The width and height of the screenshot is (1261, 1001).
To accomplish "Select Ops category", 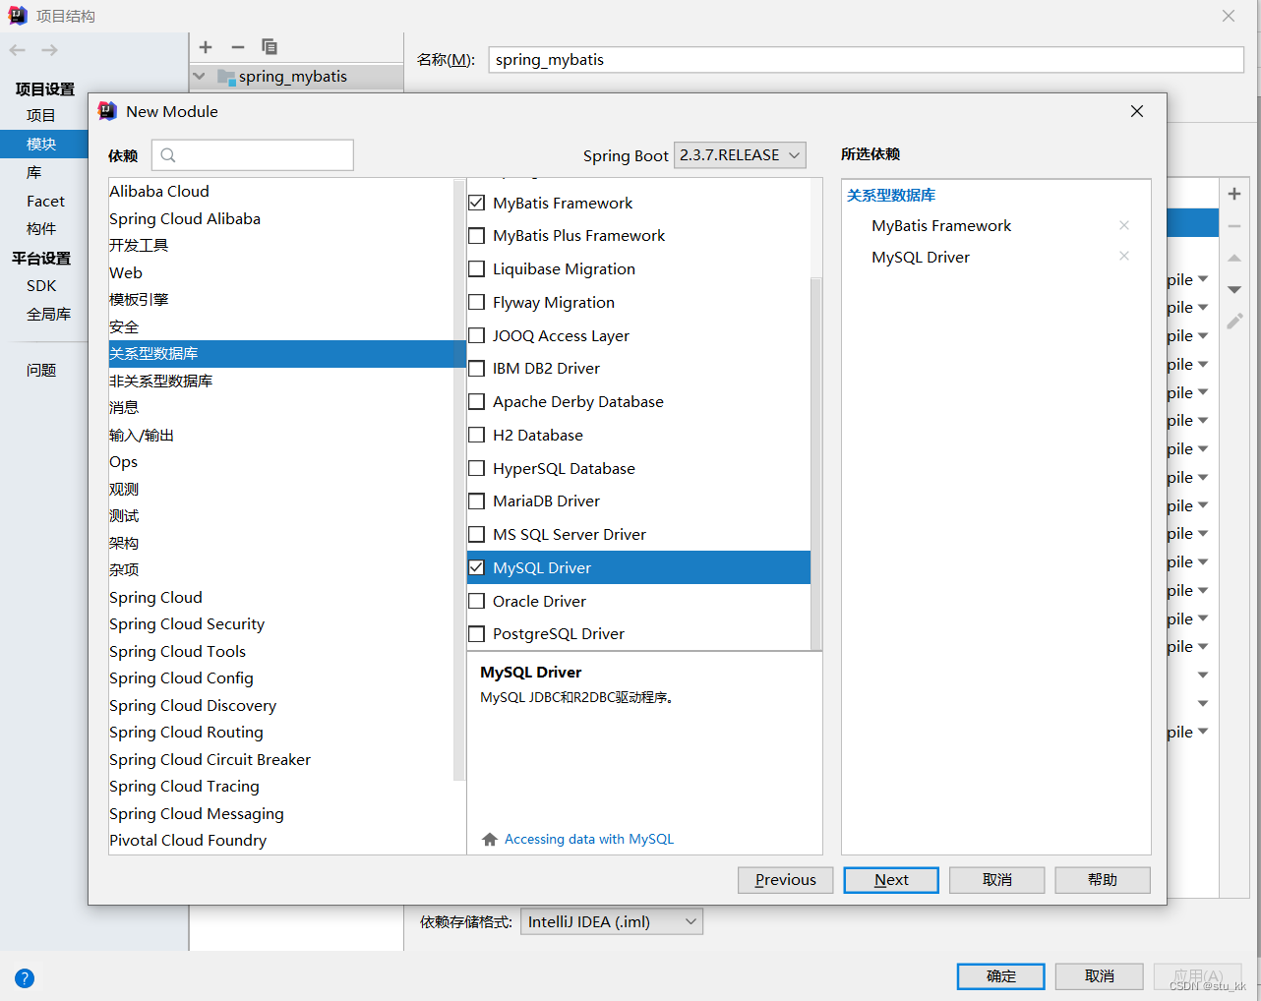I will click(123, 461).
